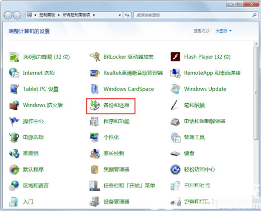Click the 控制面板 breadcrumb segment
This screenshot has height=211, width=261.
[x=47, y=15]
